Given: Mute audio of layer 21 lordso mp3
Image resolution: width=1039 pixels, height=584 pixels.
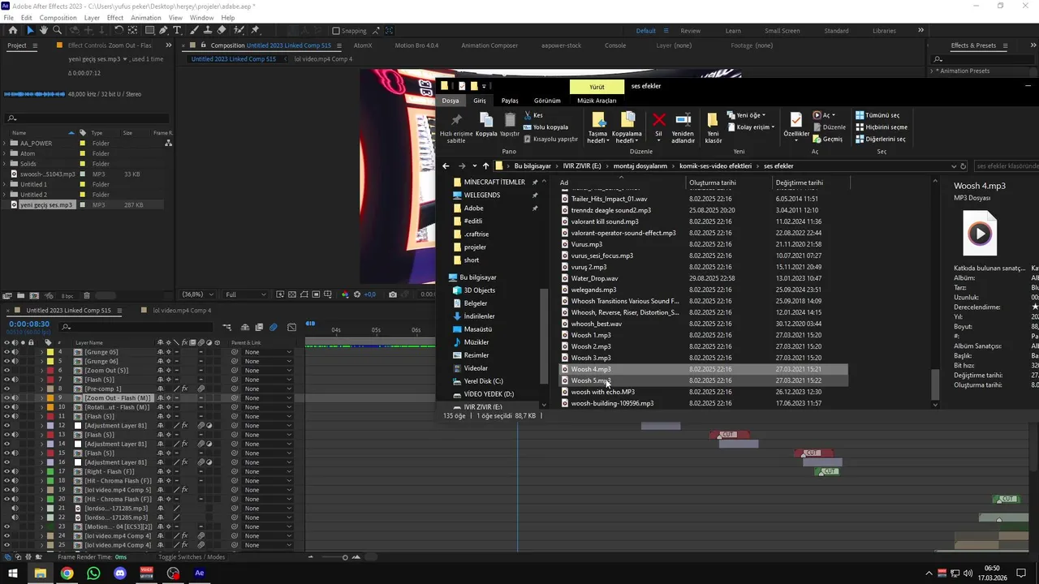Looking at the screenshot, I should coord(15,509).
